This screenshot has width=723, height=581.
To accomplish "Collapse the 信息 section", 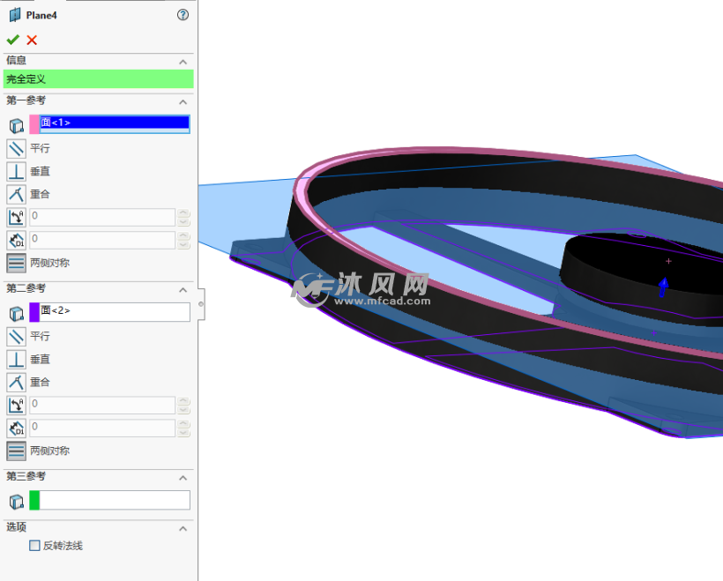I will [183, 62].
